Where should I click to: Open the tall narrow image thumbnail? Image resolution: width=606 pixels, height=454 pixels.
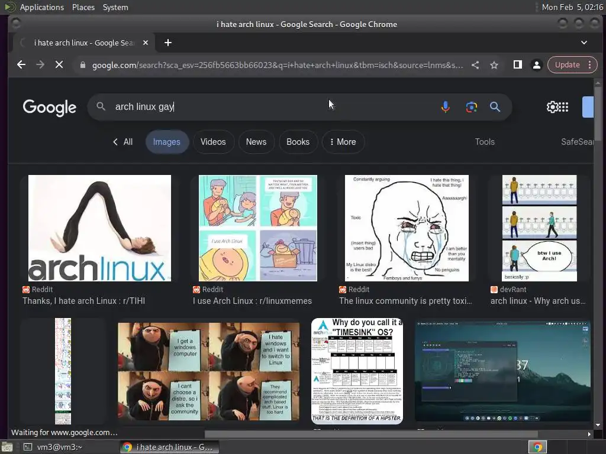pos(63,371)
